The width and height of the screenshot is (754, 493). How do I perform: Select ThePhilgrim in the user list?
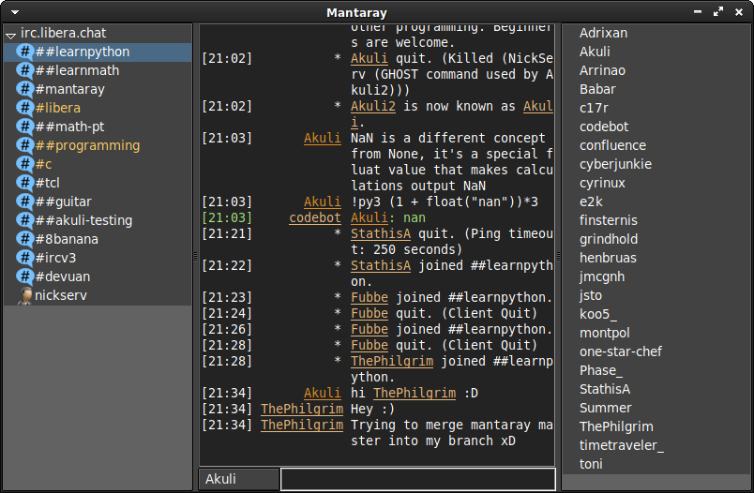click(616, 426)
